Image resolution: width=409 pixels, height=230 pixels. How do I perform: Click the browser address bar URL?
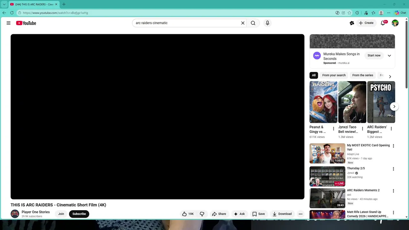pos(55,13)
